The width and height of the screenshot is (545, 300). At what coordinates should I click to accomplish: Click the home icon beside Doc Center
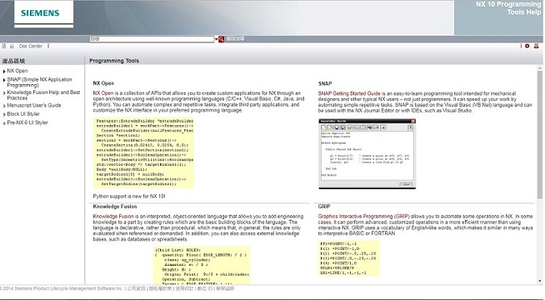pyautogui.click(x=12, y=46)
